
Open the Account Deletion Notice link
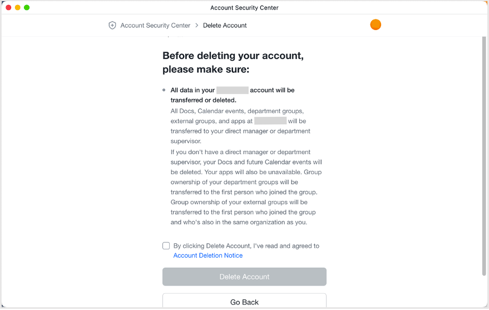(x=208, y=255)
